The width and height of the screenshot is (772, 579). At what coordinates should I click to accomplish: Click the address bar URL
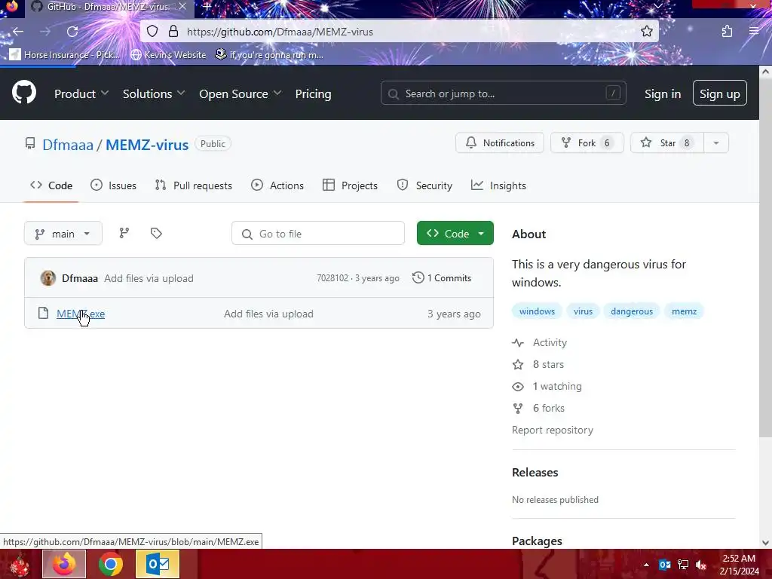pos(280,32)
